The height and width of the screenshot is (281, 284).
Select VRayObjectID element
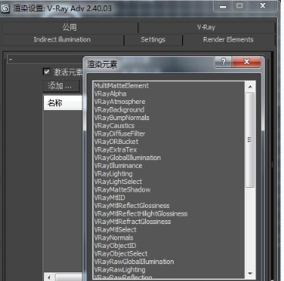(x=169, y=246)
